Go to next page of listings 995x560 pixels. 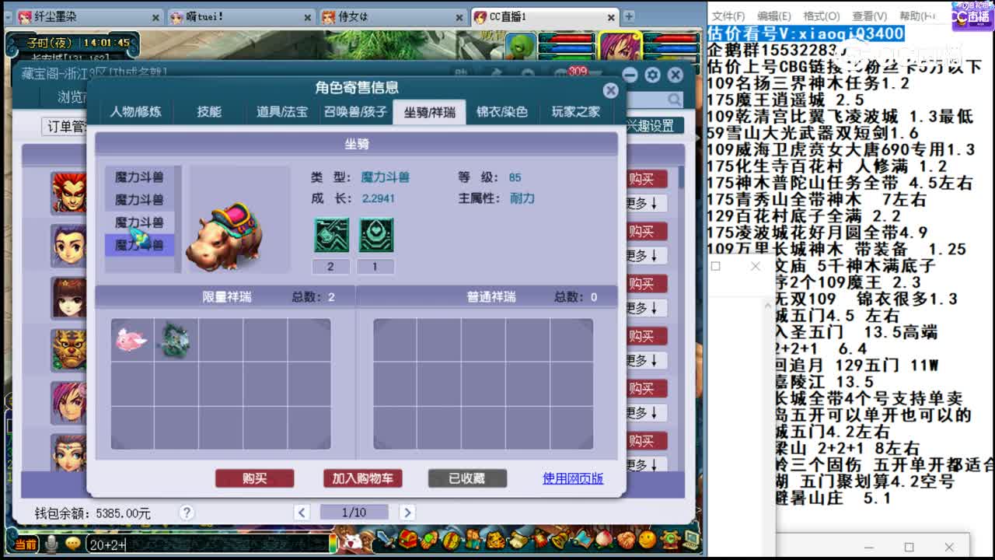pos(407,513)
